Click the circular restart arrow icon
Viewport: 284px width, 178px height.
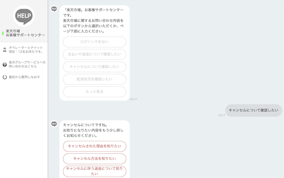(x=5, y=77)
